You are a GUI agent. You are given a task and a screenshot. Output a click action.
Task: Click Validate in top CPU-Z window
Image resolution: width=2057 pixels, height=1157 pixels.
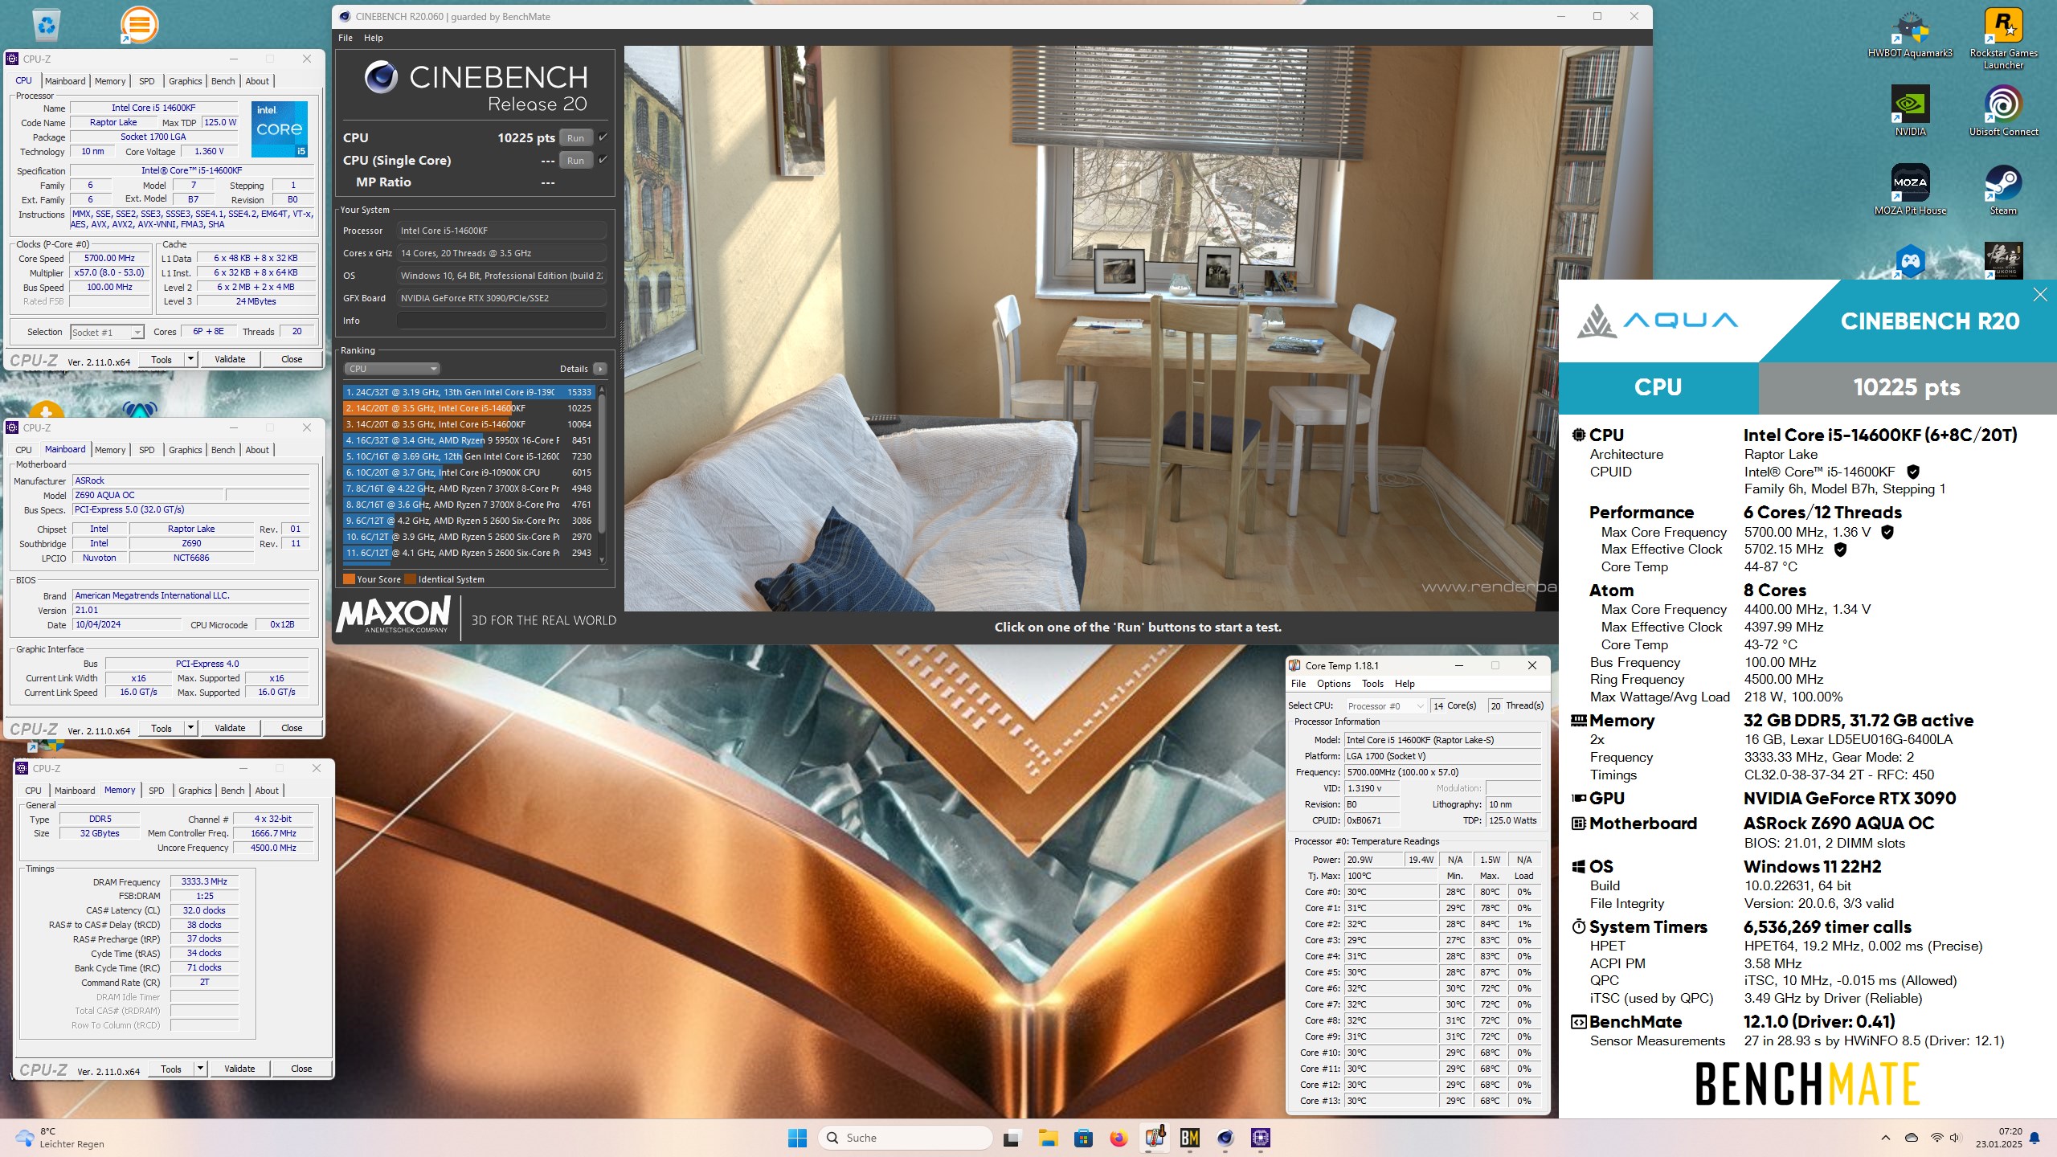click(230, 359)
